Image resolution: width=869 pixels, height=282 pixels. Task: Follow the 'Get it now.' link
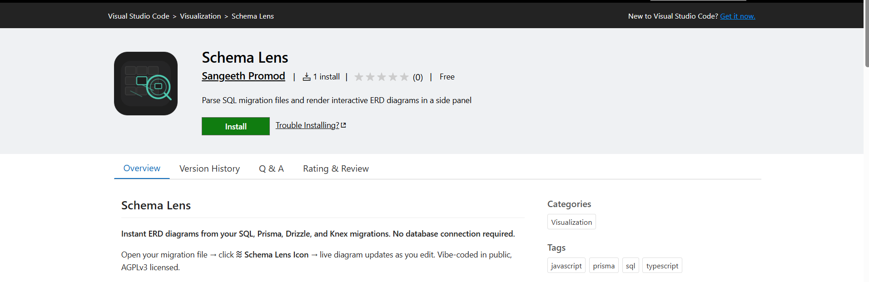(738, 16)
